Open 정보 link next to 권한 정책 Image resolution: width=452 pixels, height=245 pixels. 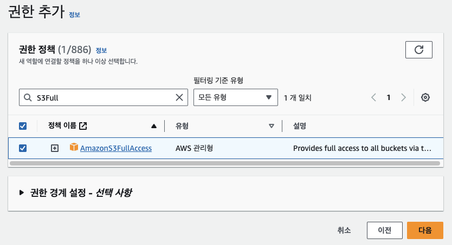[x=101, y=51]
